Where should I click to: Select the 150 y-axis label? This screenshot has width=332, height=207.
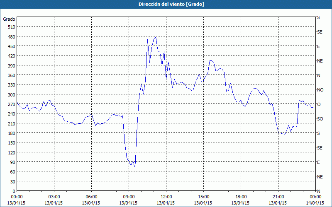12,143
